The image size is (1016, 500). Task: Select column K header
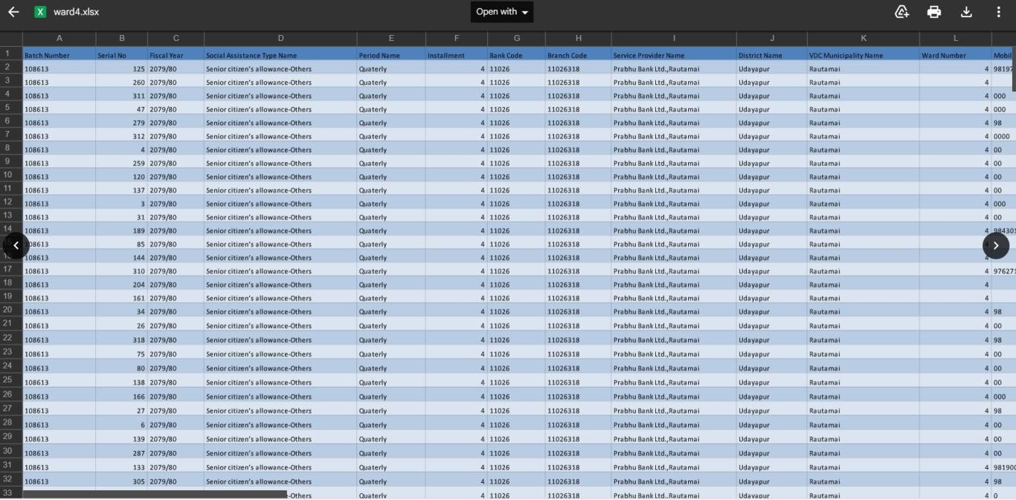coord(864,38)
